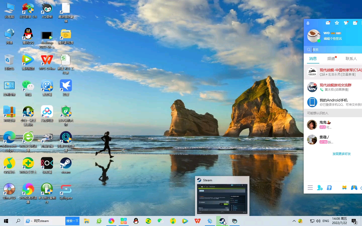This screenshot has height=226, width=362.
Task: Select the 控制面板 desktop icon
Action: 9,88
